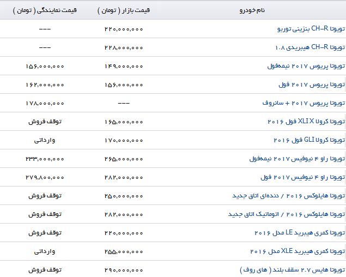Click the قیمت نمایندگی (تومان) column header
The height and width of the screenshot is (277, 346).
(x=45, y=10)
